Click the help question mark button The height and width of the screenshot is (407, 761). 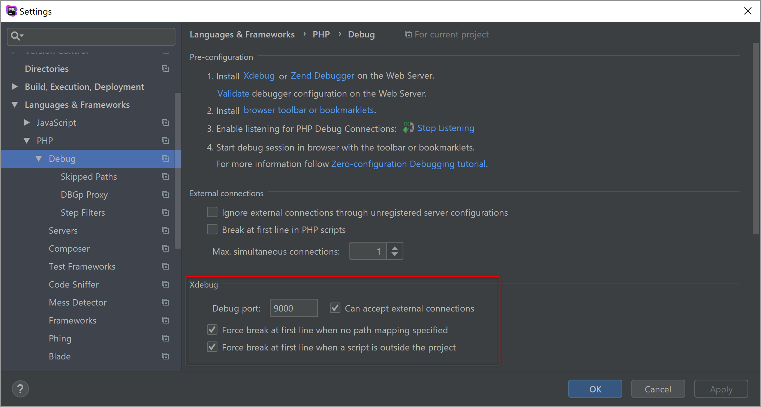pos(20,389)
